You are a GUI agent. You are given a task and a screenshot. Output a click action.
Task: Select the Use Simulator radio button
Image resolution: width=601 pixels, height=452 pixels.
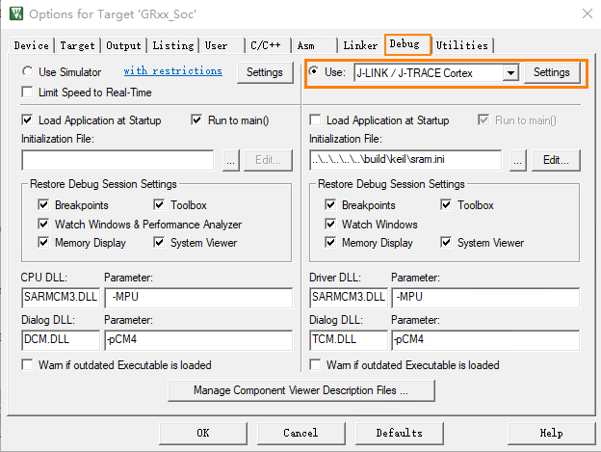[x=28, y=72]
